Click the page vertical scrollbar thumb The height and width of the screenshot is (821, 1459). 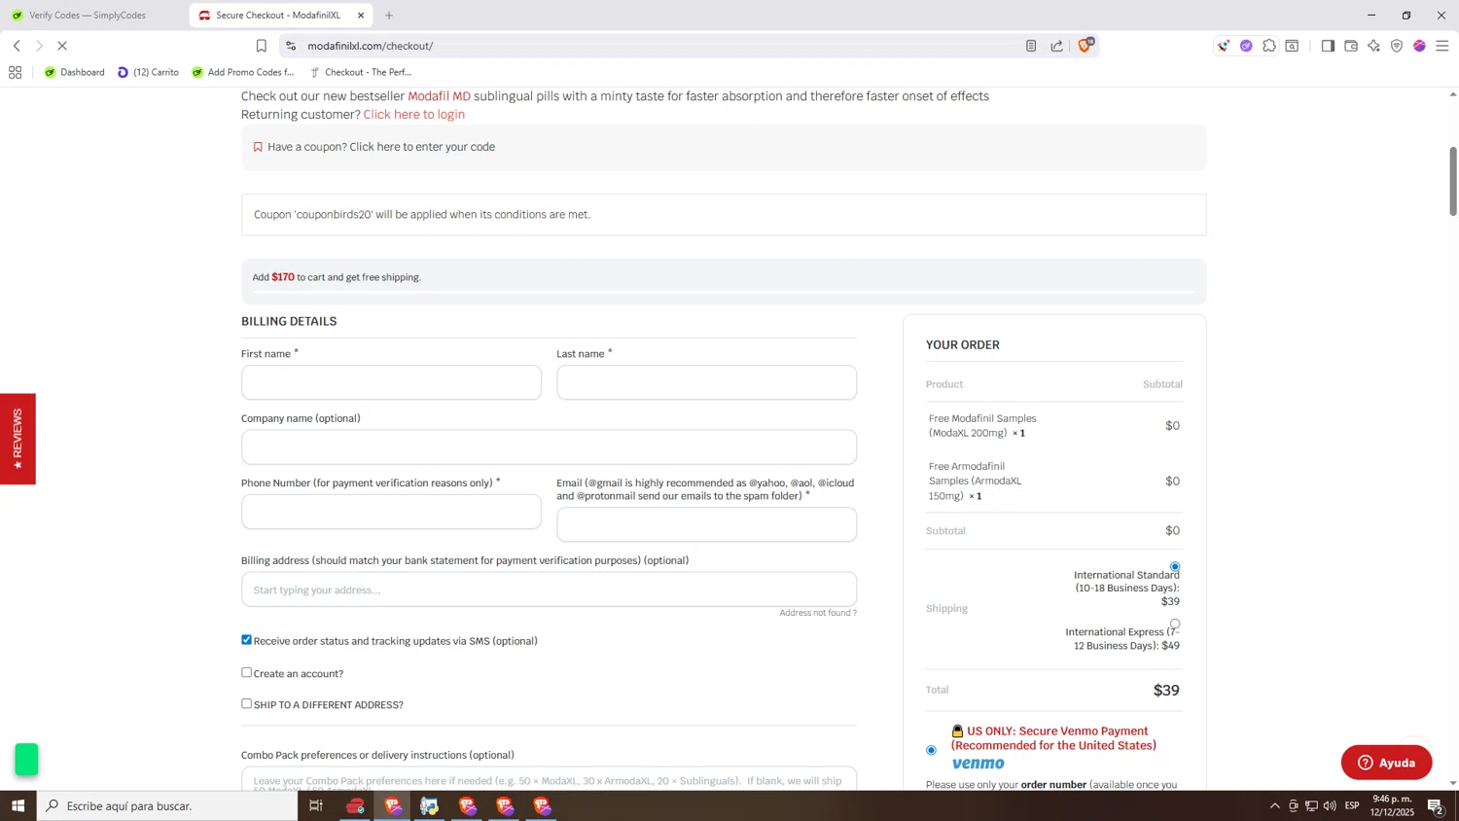coord(1453,181)
